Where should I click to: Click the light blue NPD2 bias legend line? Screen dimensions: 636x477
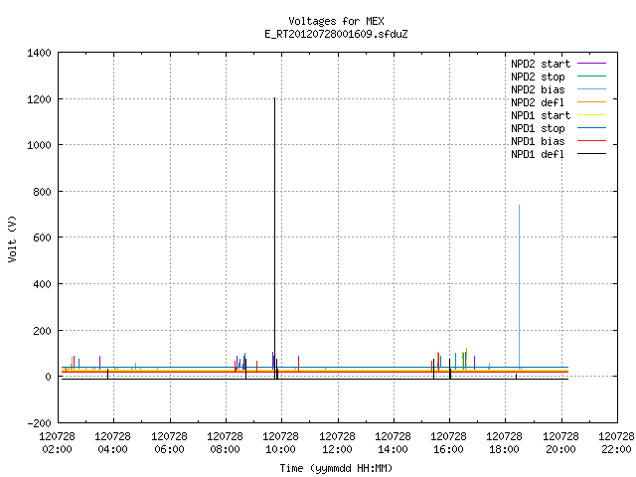592,89
